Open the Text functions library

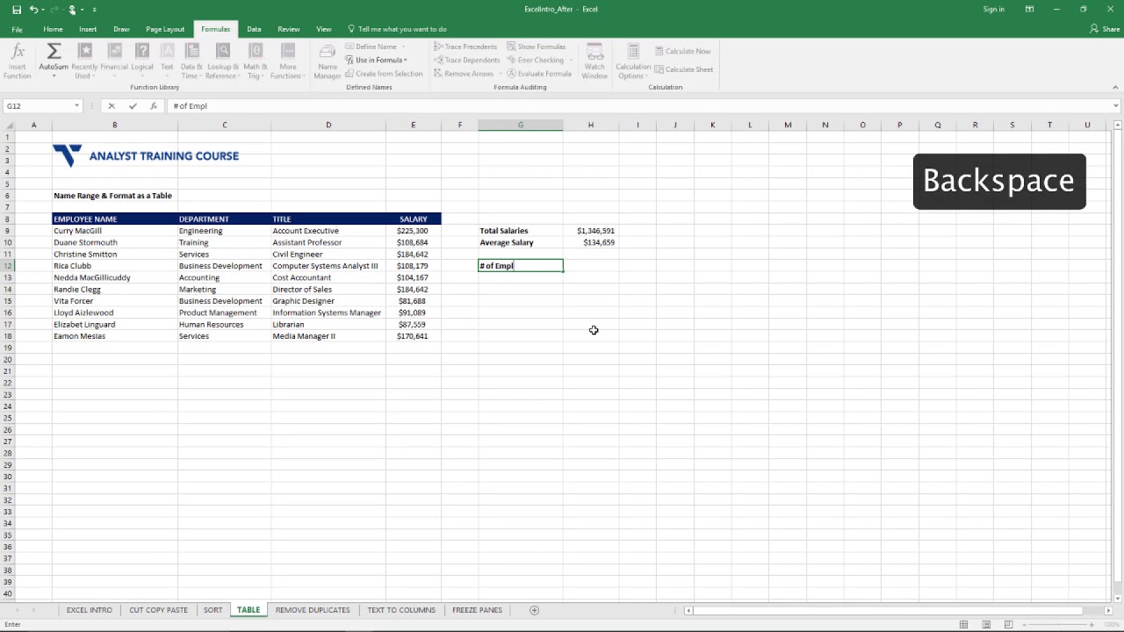tap(167, 61)
